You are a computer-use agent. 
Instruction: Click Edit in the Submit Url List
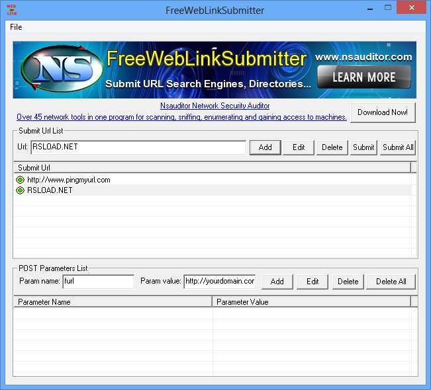(x=299, y=147)
